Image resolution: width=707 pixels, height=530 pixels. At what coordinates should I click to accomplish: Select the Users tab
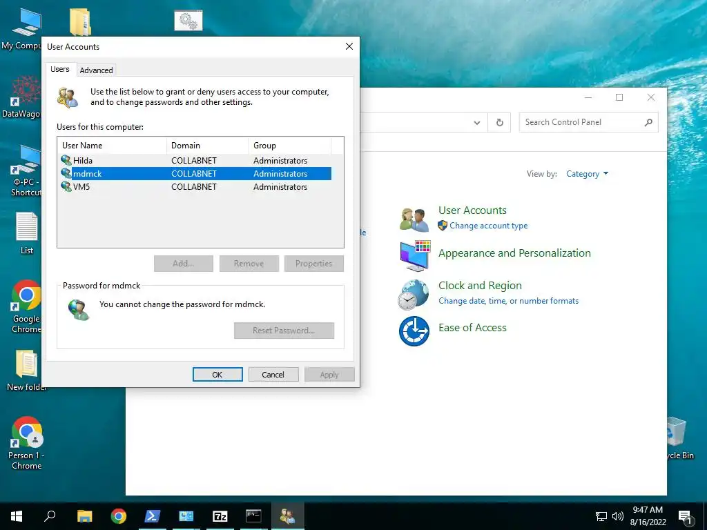(60, 69)
